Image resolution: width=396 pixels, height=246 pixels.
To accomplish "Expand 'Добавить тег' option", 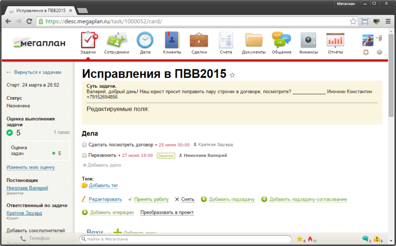I will 103,186.
